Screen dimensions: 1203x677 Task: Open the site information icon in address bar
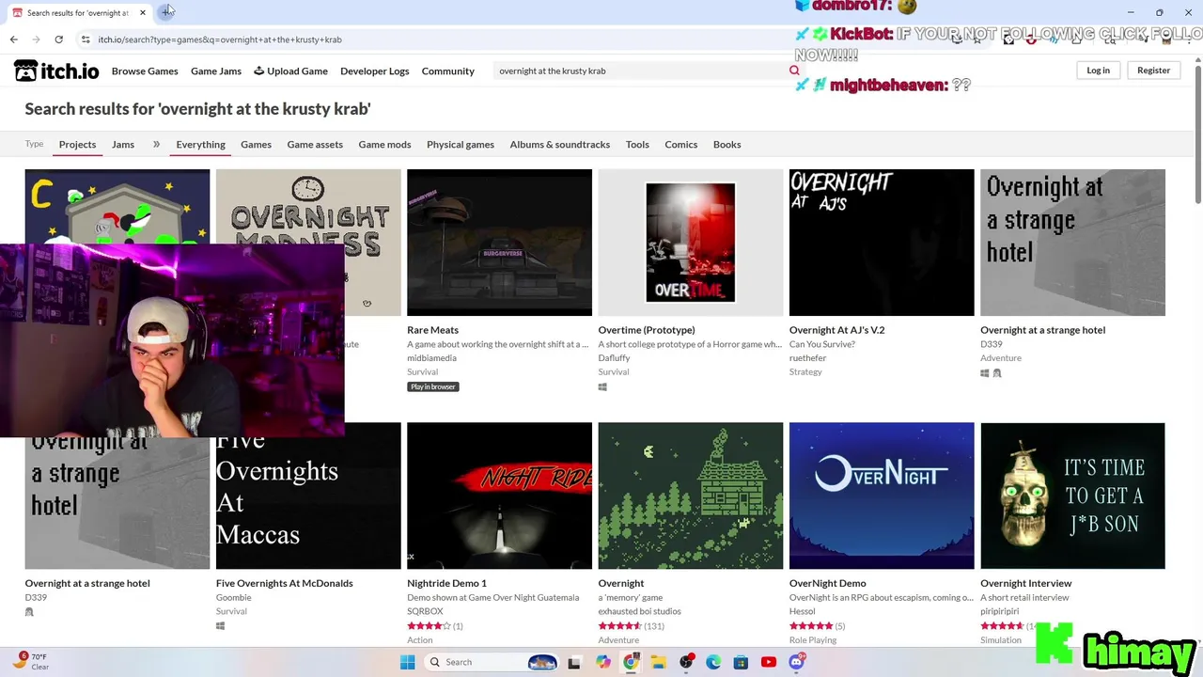(x=86, y=39)
